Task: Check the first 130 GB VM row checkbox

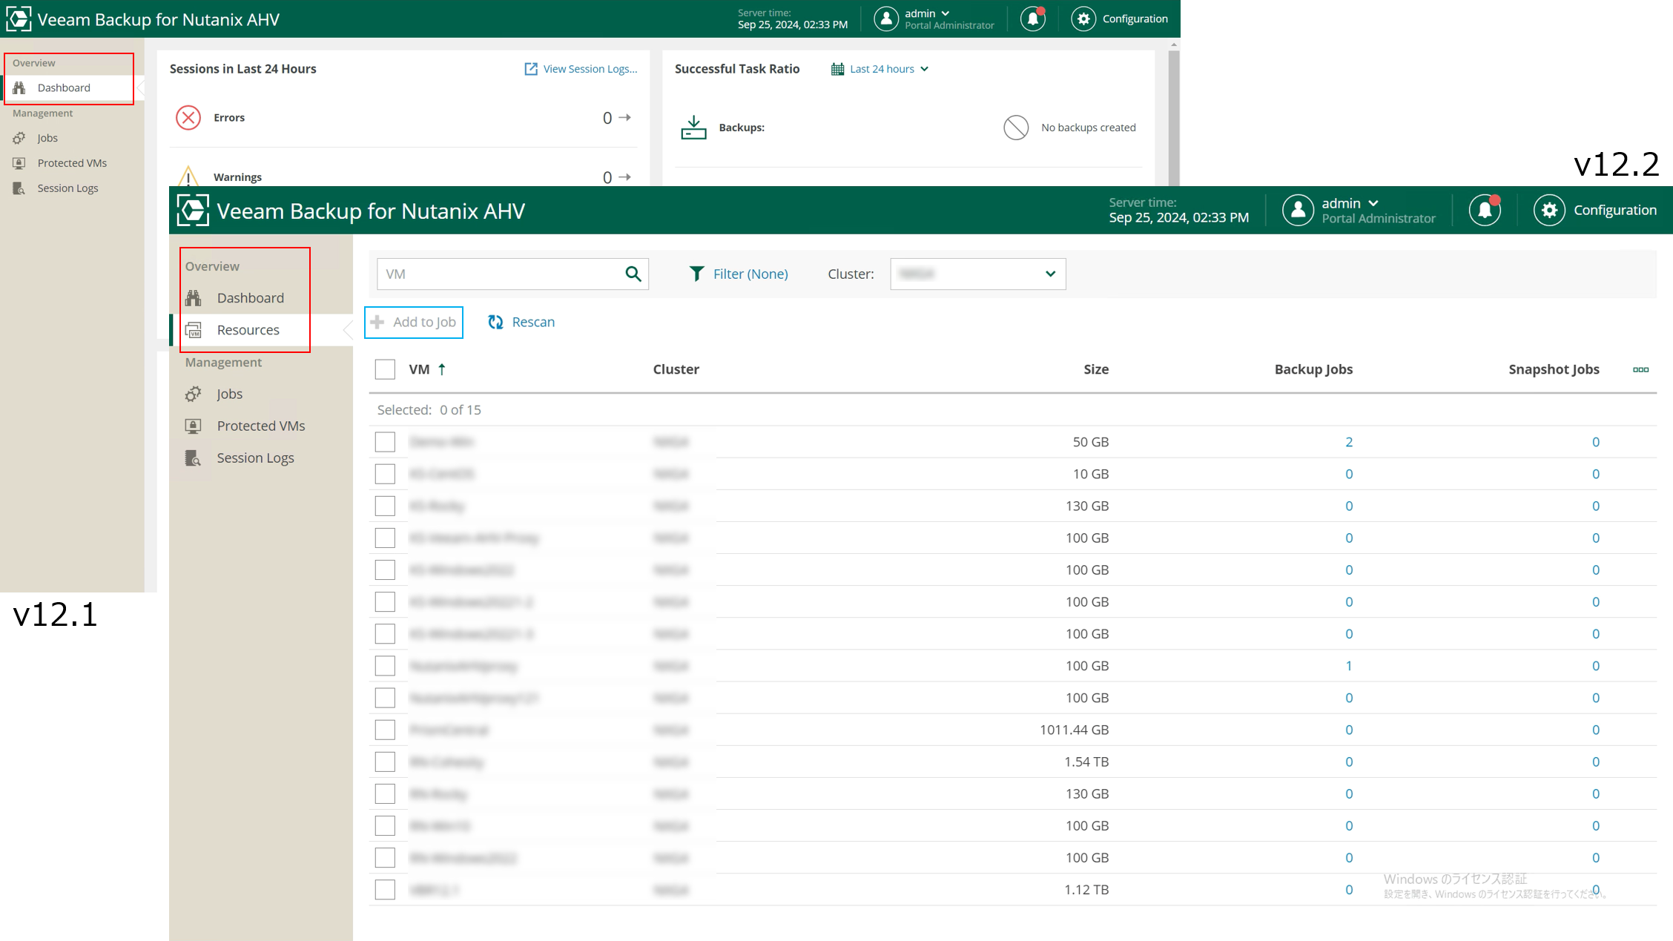Action: [385, 506]
